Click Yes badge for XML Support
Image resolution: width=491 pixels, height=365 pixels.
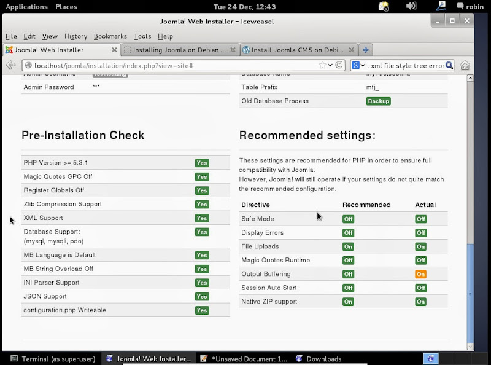[x=202, y=218]
